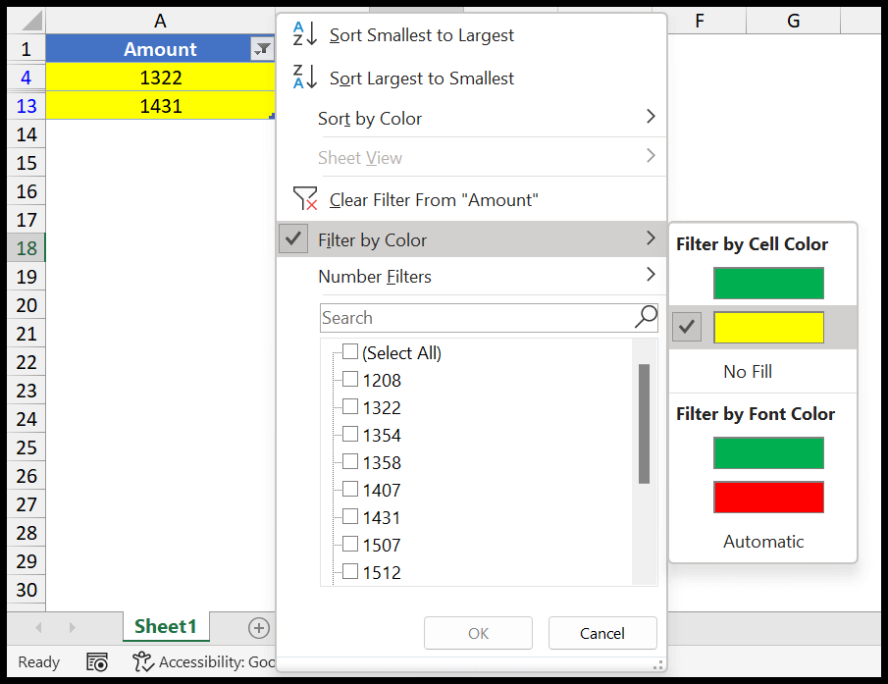Screen dimensions: 888x684
Task: Click the Sort Largest to Smallest icon
Action: 305,78
